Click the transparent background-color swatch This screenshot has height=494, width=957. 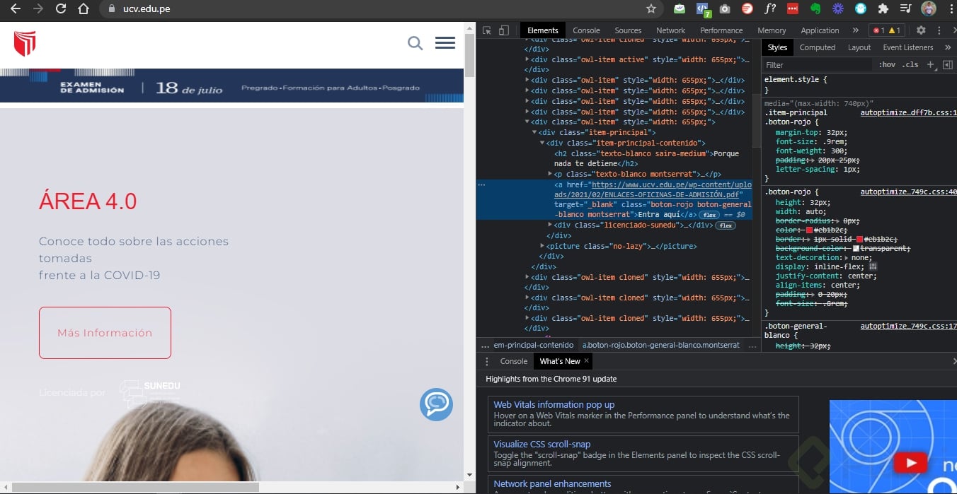coord(856,249)
